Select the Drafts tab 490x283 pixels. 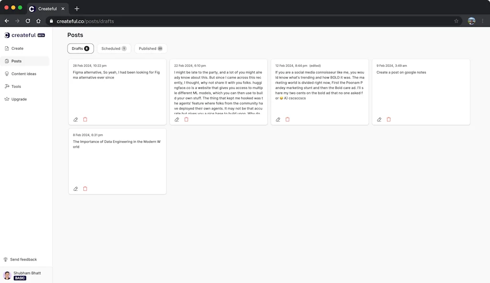tap(80, 48)
